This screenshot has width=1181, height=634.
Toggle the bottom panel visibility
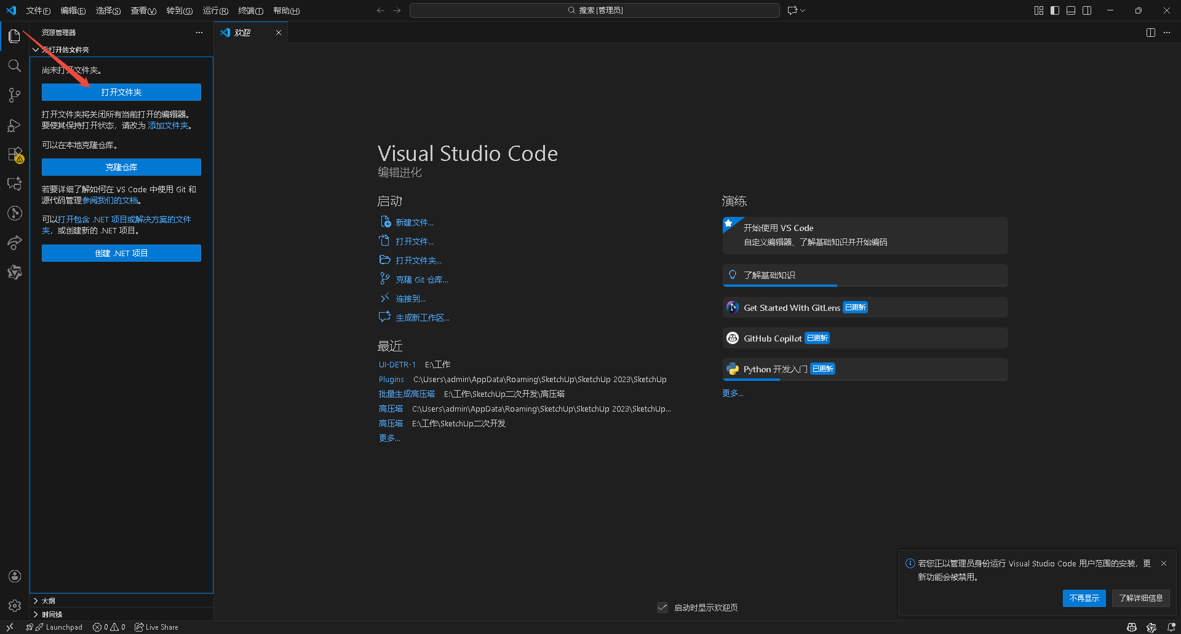tap(1071, 10)
